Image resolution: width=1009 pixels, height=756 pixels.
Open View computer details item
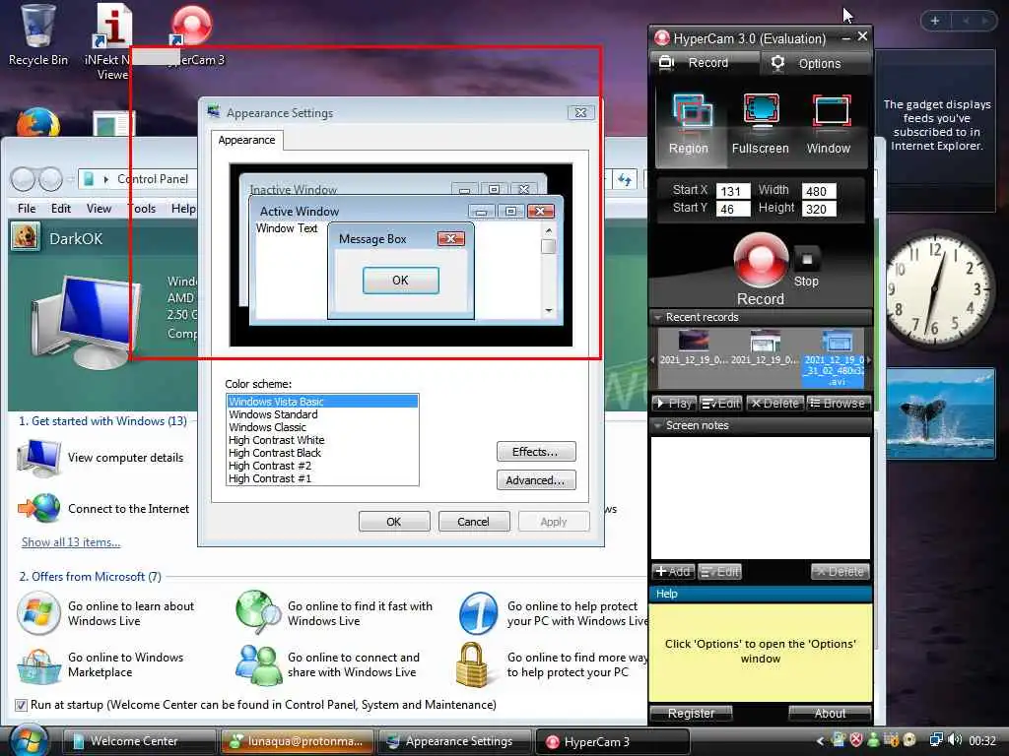101,458
